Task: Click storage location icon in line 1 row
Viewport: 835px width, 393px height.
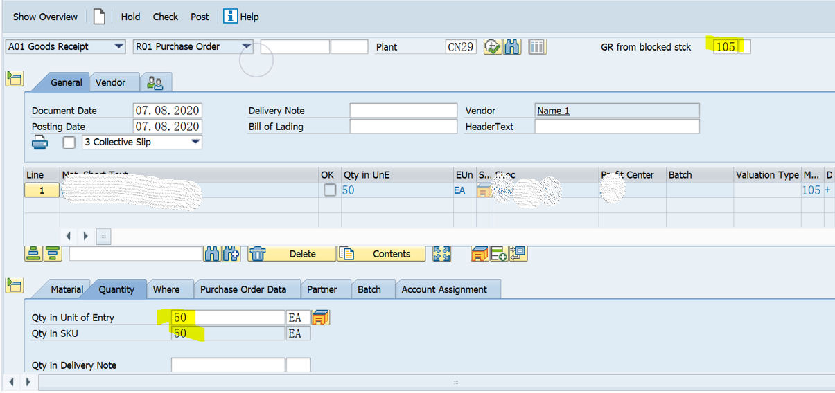Action: pyautogui.click(x=484, y=190)
